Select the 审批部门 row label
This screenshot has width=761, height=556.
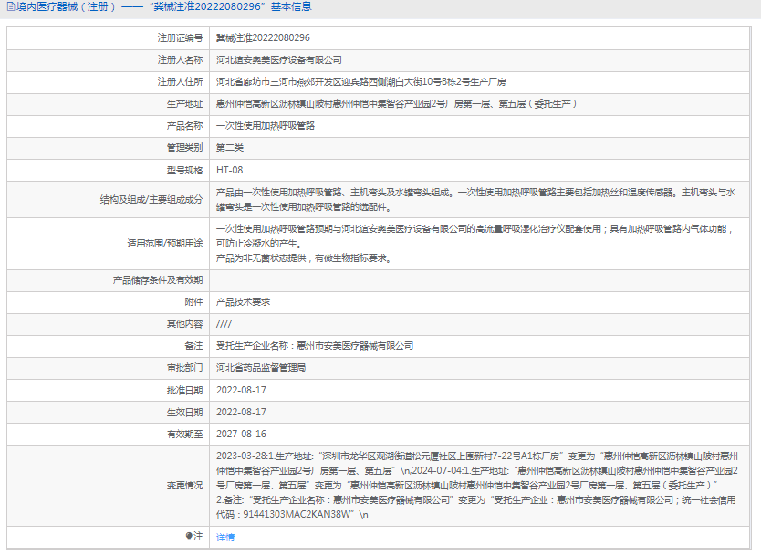[185, 368]
